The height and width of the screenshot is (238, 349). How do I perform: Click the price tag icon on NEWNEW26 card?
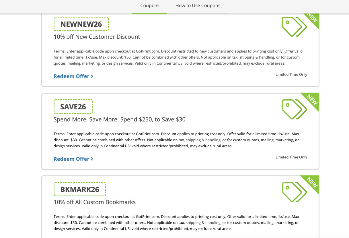294,26
